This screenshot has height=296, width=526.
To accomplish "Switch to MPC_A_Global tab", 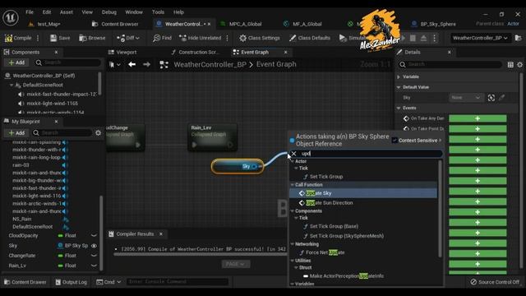I will (x=242, y=24).
